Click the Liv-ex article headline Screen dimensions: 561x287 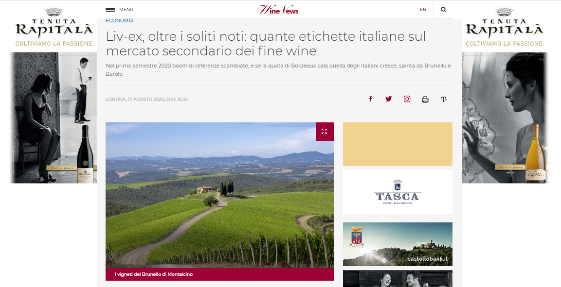(x=266, y=44)
